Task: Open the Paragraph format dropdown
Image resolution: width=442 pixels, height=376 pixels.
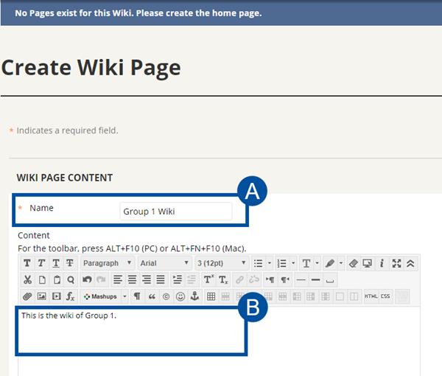Action: pyautogui.click(x=108, y=263)
